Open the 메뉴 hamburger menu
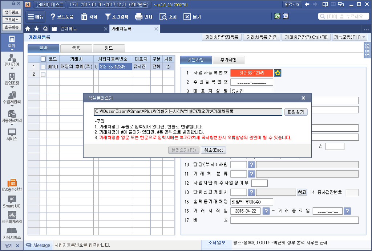The width and height of the screenshot is (372, 251). click(35, 17)
